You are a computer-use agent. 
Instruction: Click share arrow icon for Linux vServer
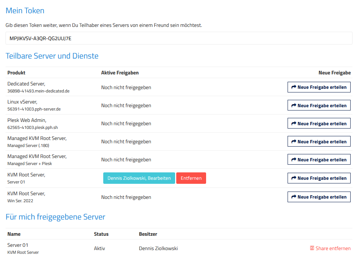click(294, 105)
